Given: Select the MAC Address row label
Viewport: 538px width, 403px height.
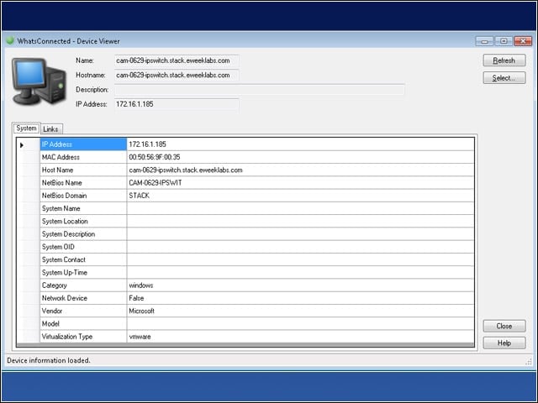Looking at the screenshot, I should pos(83,157).
